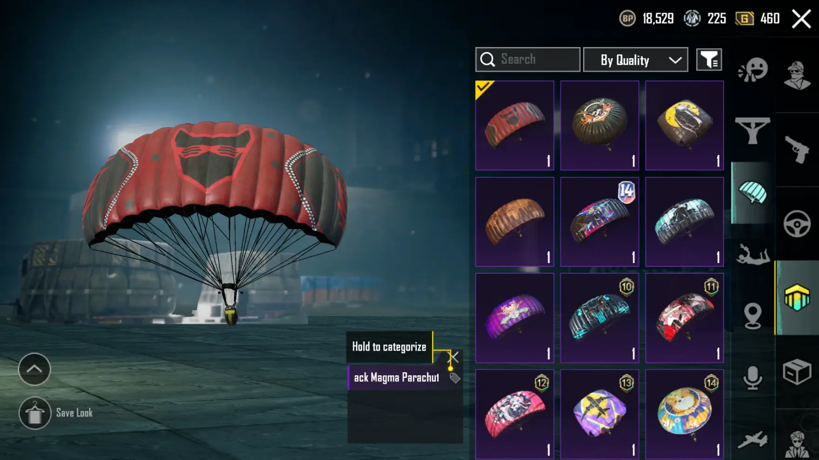
Task: Switch to the parachute tab
Action: point(752,193)
